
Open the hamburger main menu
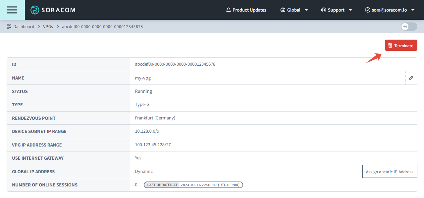pyautogui.click(x=12, y=10)
